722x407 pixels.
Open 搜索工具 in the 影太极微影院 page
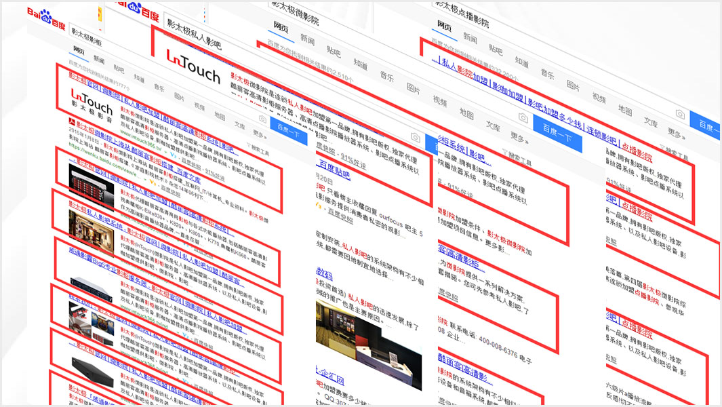click(517, 157)
